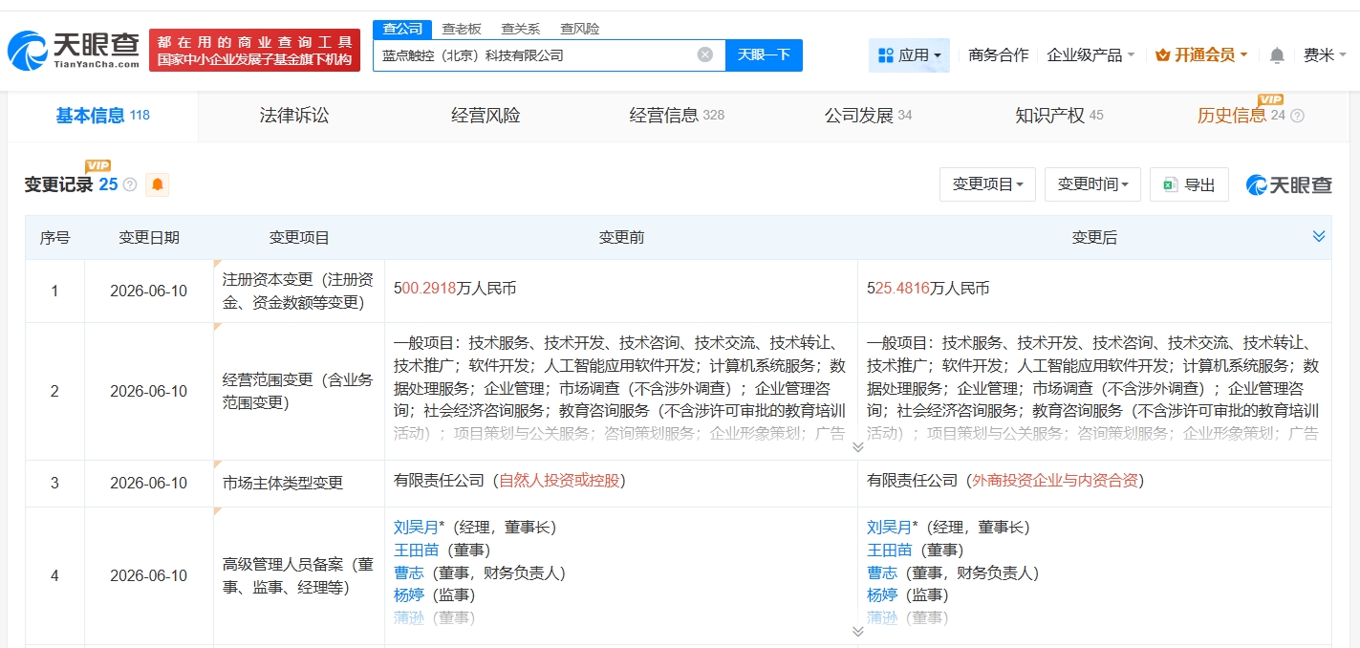Open 曹志 in the 变更后 column

(x=882, y=573)
